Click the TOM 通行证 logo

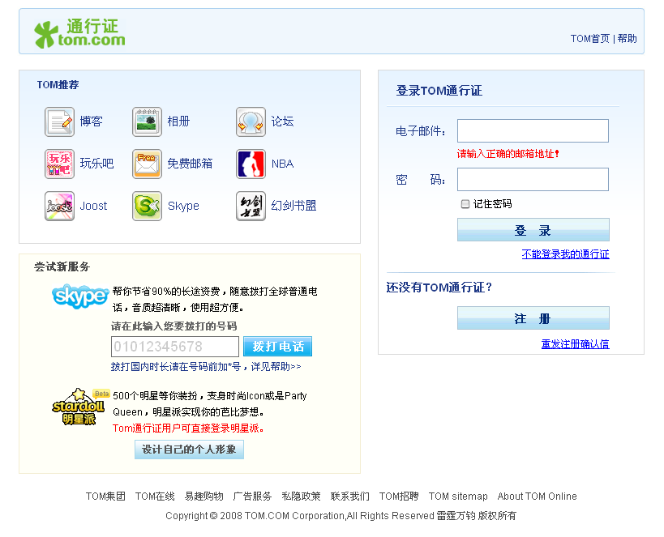tap(79, 33)
